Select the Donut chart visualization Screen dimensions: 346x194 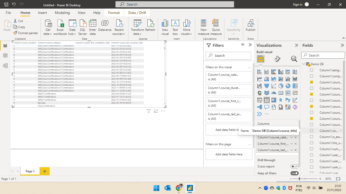pyautogui.click(x=288, y=86)
